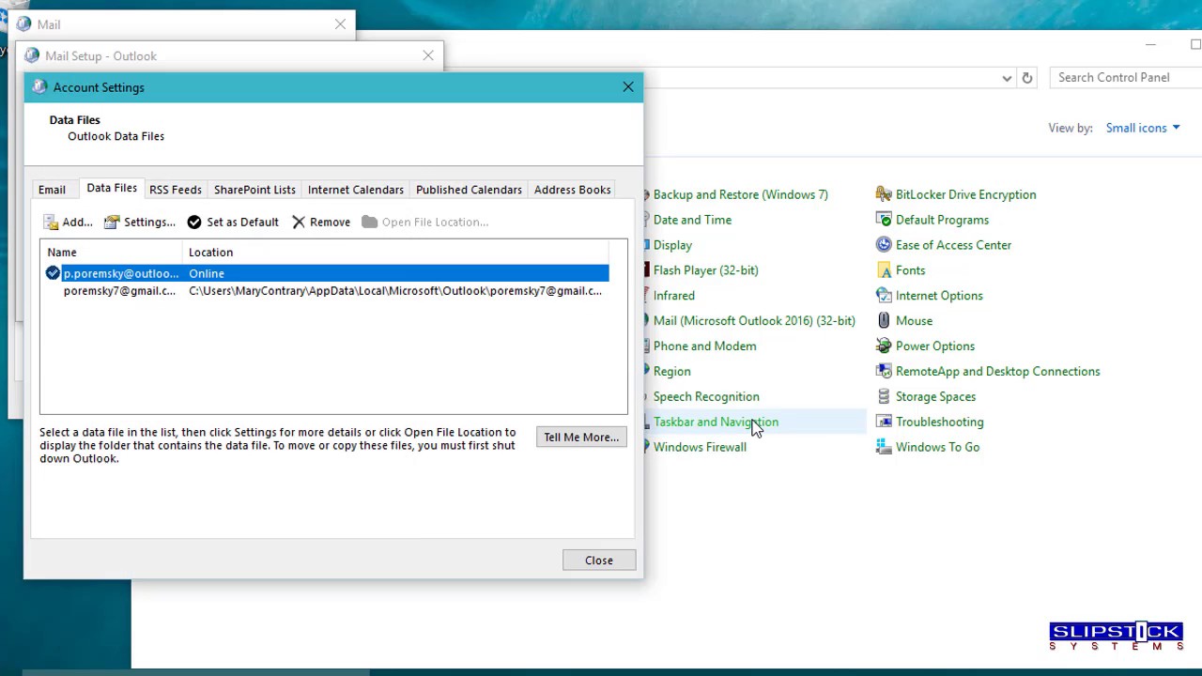Image resolution: width=1202 pixels, height=676 pixels.
Task: Click the RemoteApp and Desktop Connections icon
Action: pyautogui.click(x=884, y=372)
